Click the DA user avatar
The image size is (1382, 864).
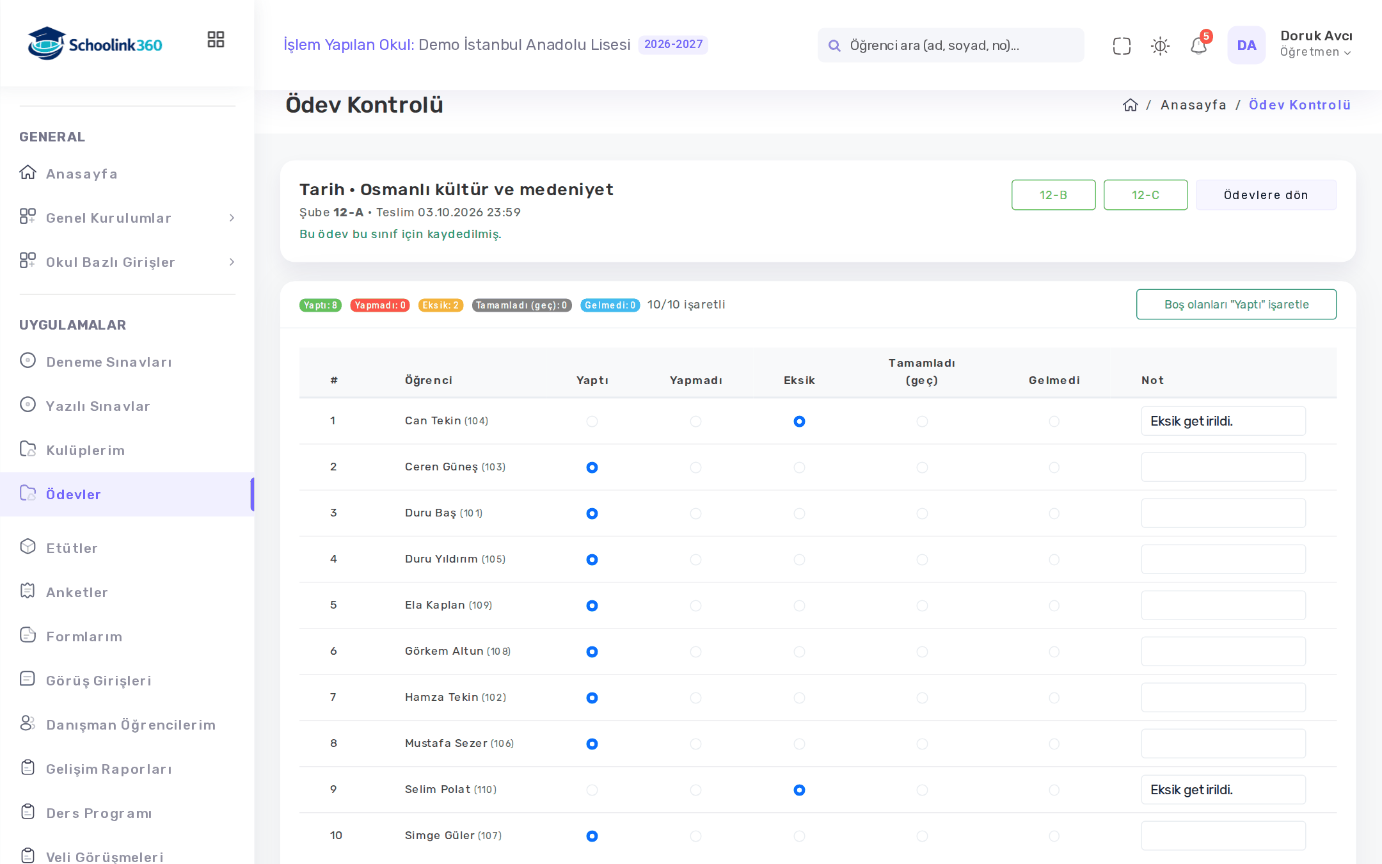point(1246,45)
